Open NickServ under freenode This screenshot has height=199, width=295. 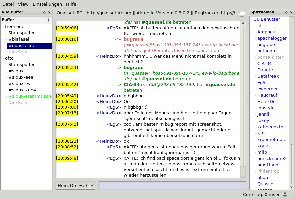pyautogui.click(x=18, y=52)
